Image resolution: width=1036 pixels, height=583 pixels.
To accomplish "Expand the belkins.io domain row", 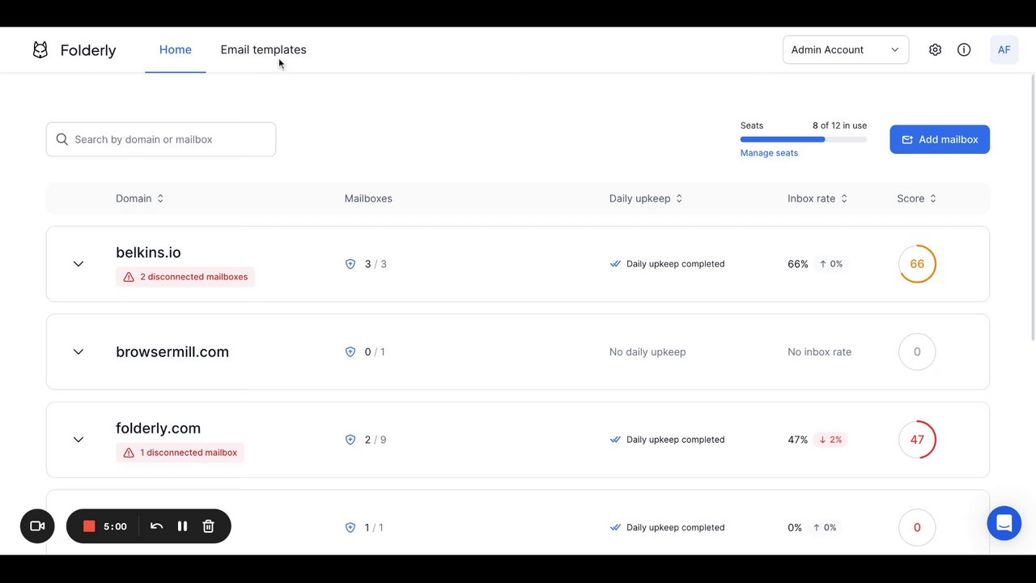I will point(79,264).
